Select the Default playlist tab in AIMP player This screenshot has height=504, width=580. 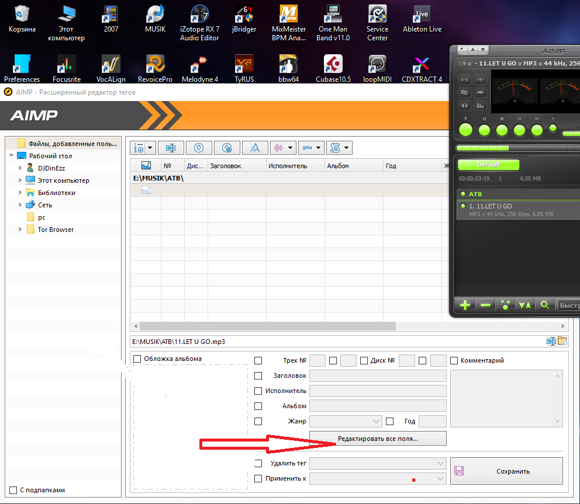[x=489, y=165]
